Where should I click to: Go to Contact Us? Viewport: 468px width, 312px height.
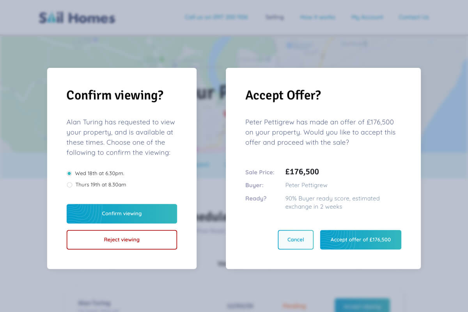413,17
